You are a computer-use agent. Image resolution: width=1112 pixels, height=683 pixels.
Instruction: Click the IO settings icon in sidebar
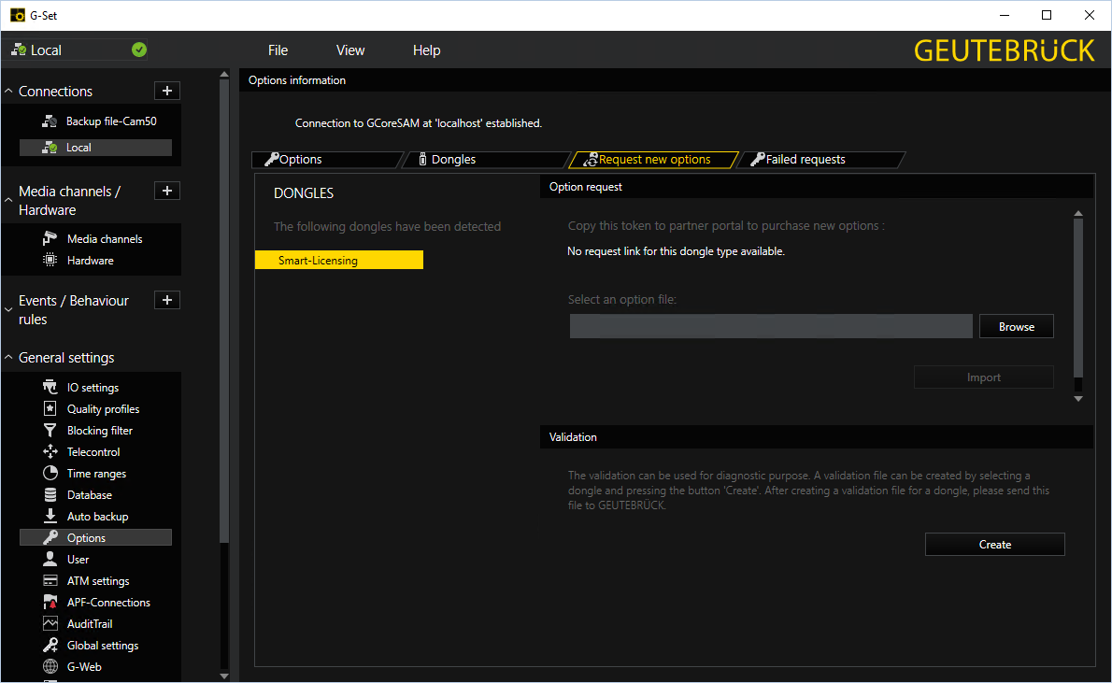pos(50,388)
